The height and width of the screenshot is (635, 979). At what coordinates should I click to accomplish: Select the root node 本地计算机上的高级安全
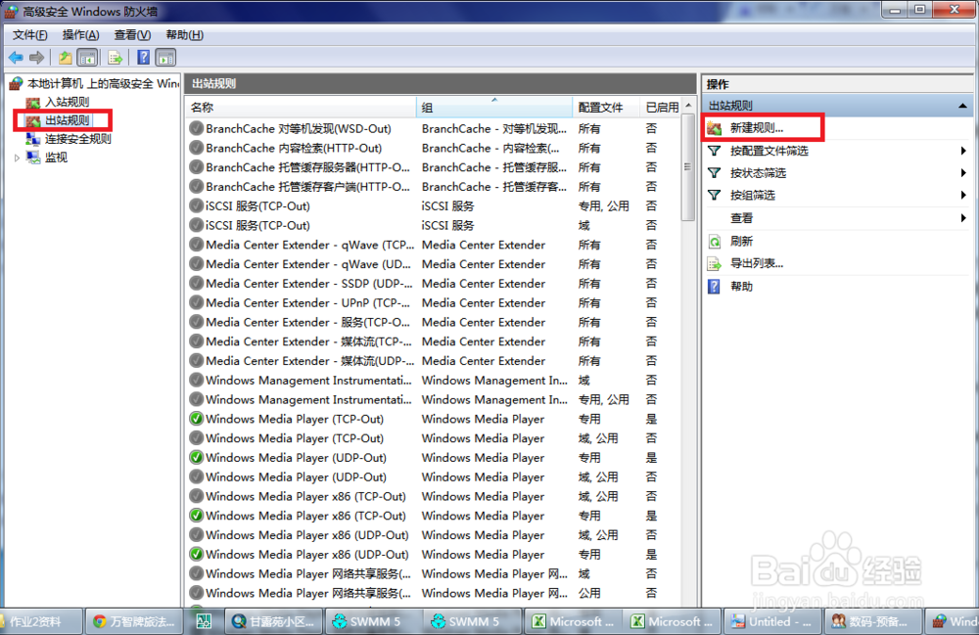tap(103, 83)
